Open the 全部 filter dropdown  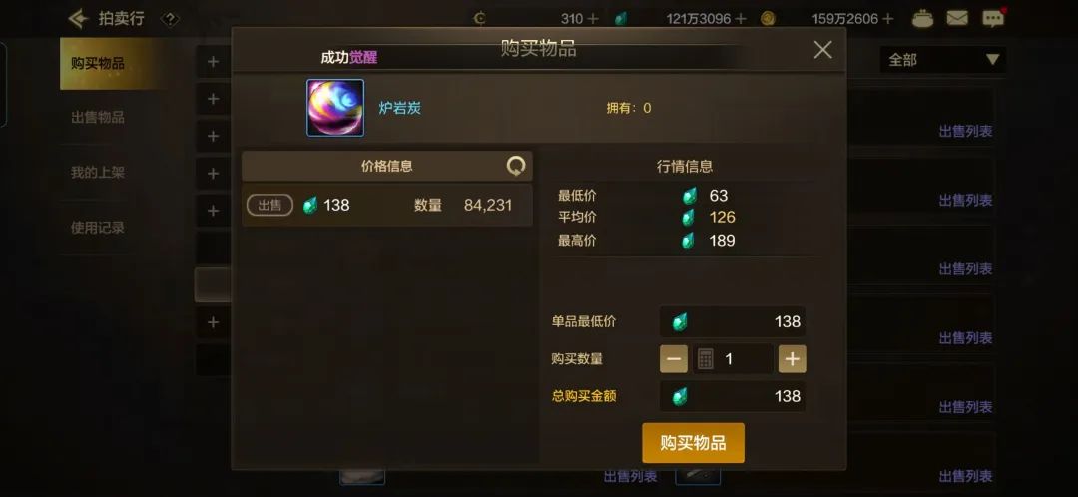coord(942,60)
